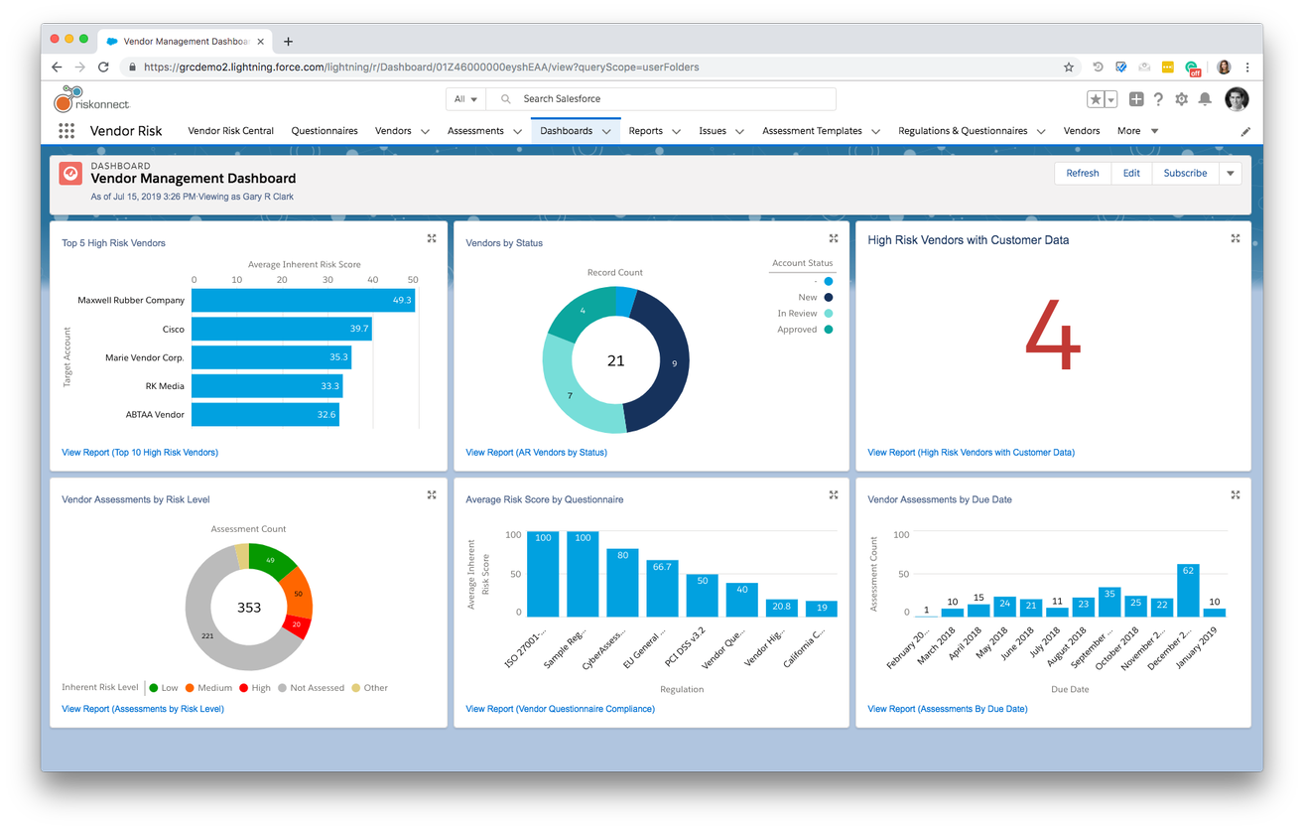
Task: Click the Riskonnect logo
Action: tap(91, 99)
